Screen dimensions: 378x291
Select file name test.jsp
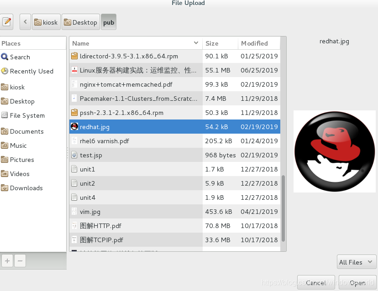[x=91, y=155]
